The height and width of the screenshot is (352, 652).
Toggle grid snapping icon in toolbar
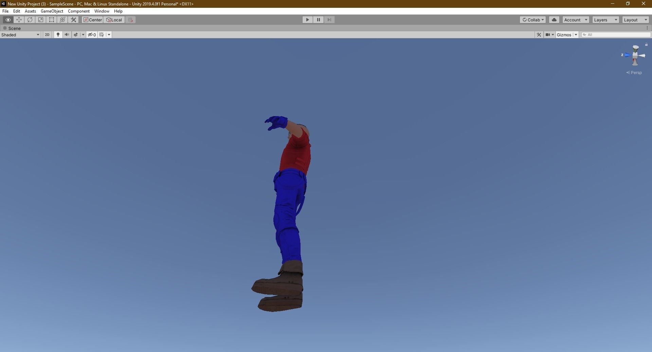point(130,20)
